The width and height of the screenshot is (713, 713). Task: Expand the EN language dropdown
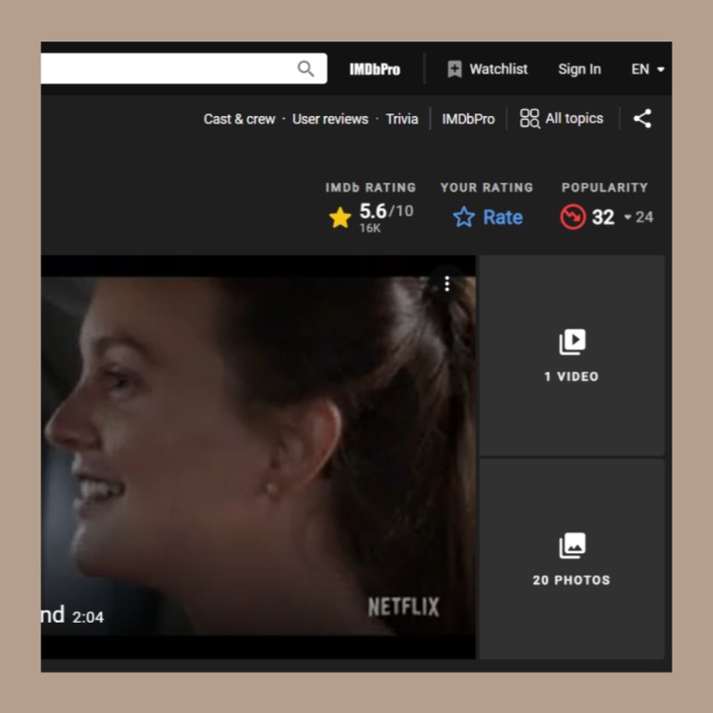648,69
